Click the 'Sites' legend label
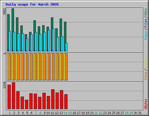Screen dimensions: 149x116 146,76
